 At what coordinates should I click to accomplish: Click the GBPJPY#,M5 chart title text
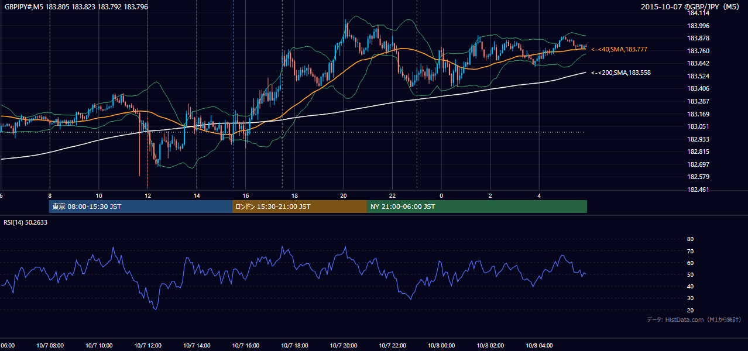click(76, 6)
